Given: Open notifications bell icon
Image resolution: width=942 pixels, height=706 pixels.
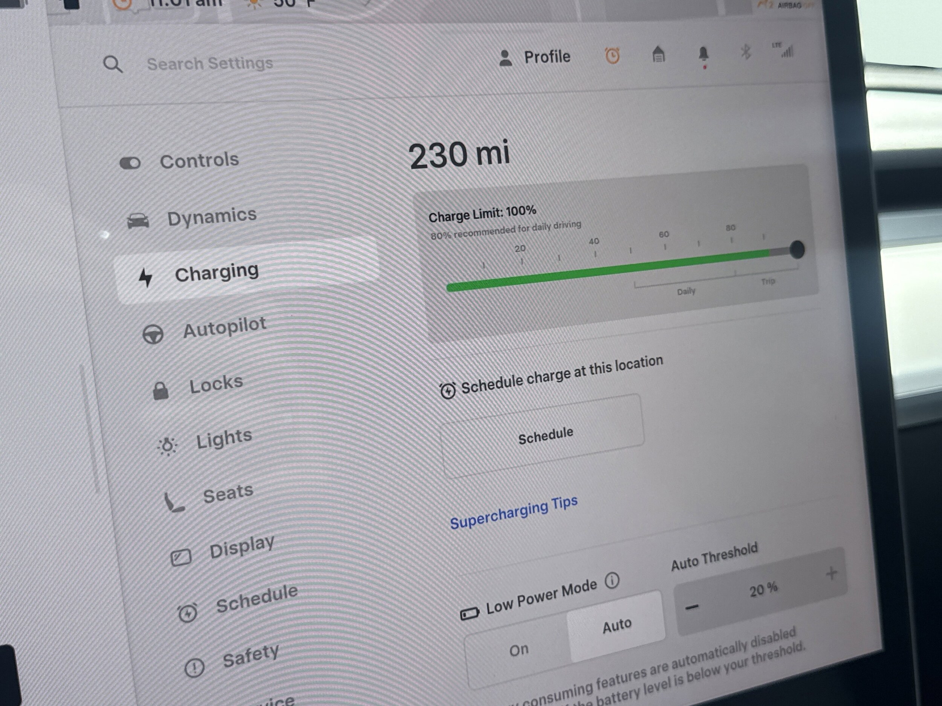Looking at the screenshot, I should [703, 54].
